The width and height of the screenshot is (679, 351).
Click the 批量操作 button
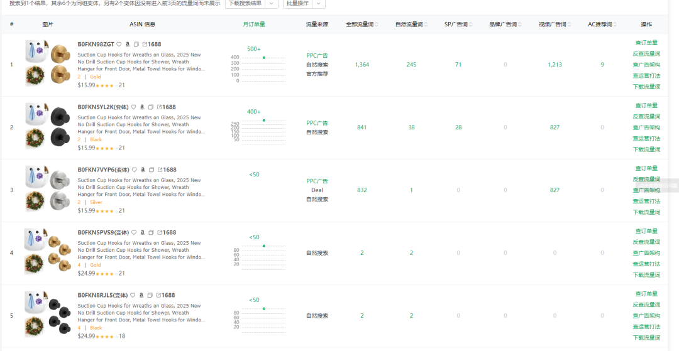coord(298,3)
